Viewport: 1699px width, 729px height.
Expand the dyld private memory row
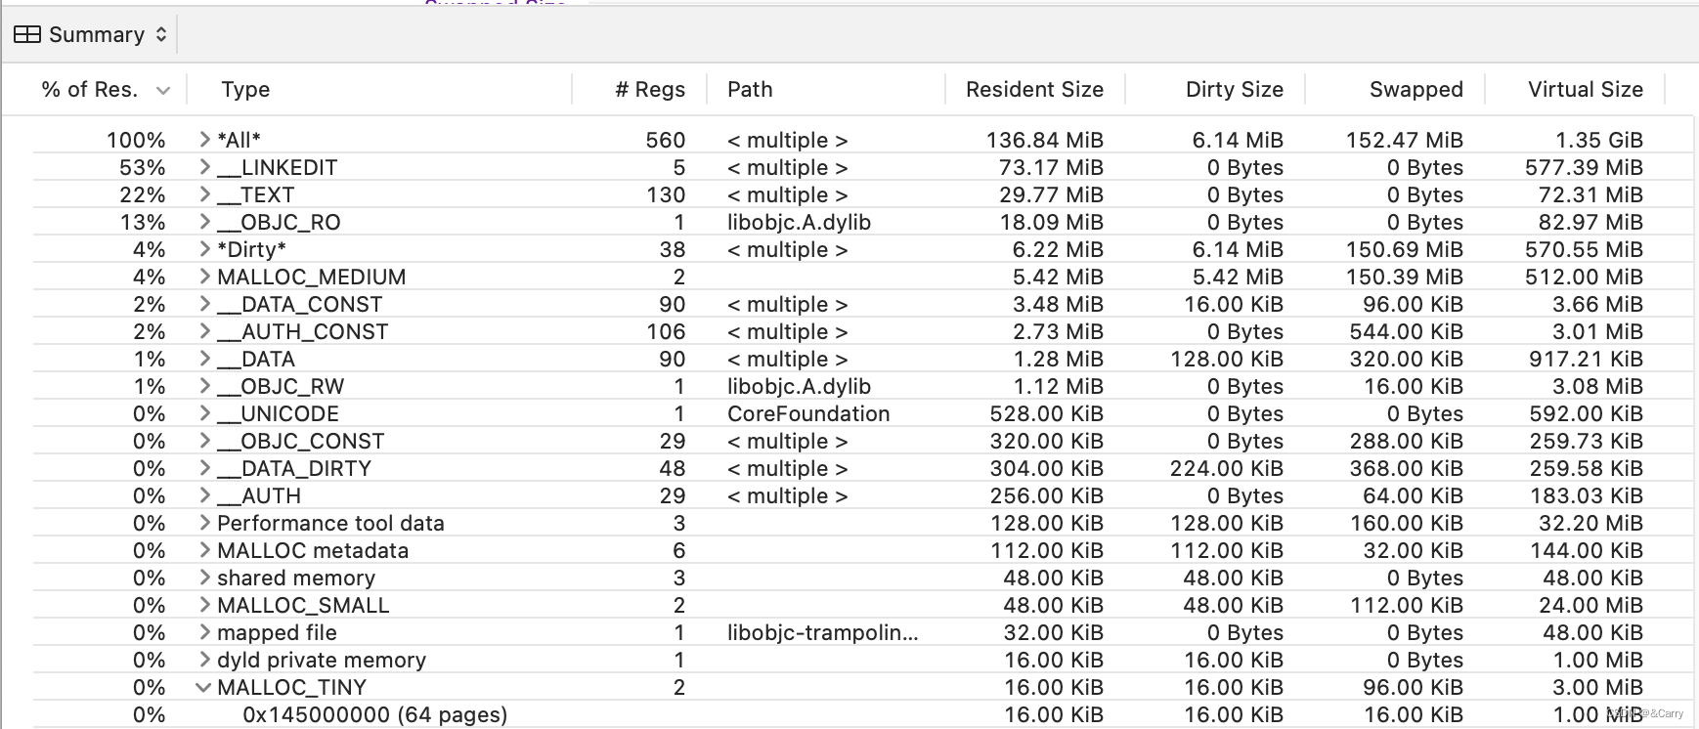pyautogui.click(x=204, y=660)
